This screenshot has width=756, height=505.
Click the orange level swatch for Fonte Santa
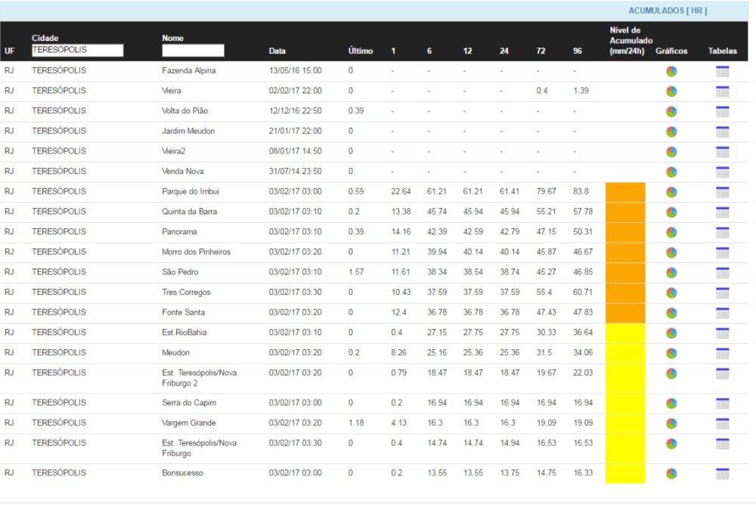coord(625,312)
